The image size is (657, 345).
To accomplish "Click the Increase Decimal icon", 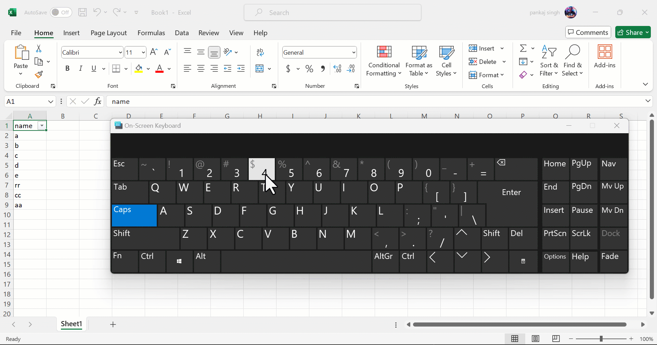I will click(x=337, y=68).
